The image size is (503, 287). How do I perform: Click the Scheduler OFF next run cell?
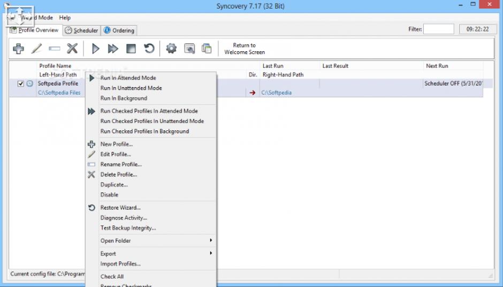[453, 83]
